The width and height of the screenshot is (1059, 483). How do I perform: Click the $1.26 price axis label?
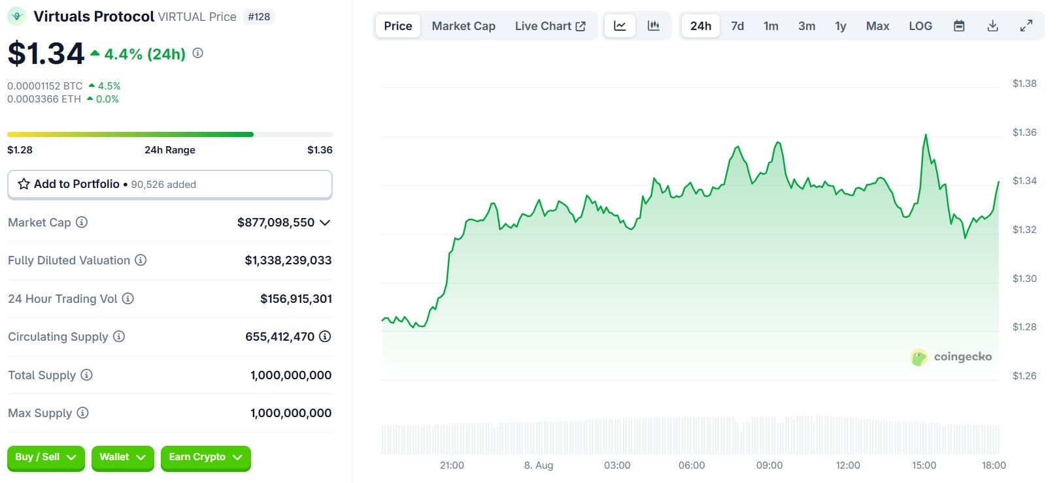[1024, 376]
